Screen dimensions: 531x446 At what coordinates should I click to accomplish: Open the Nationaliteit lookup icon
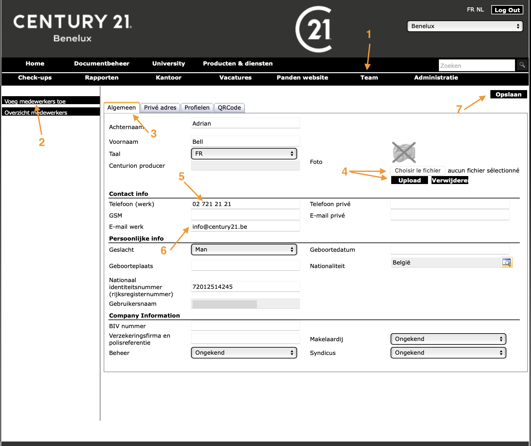(507, 263)
